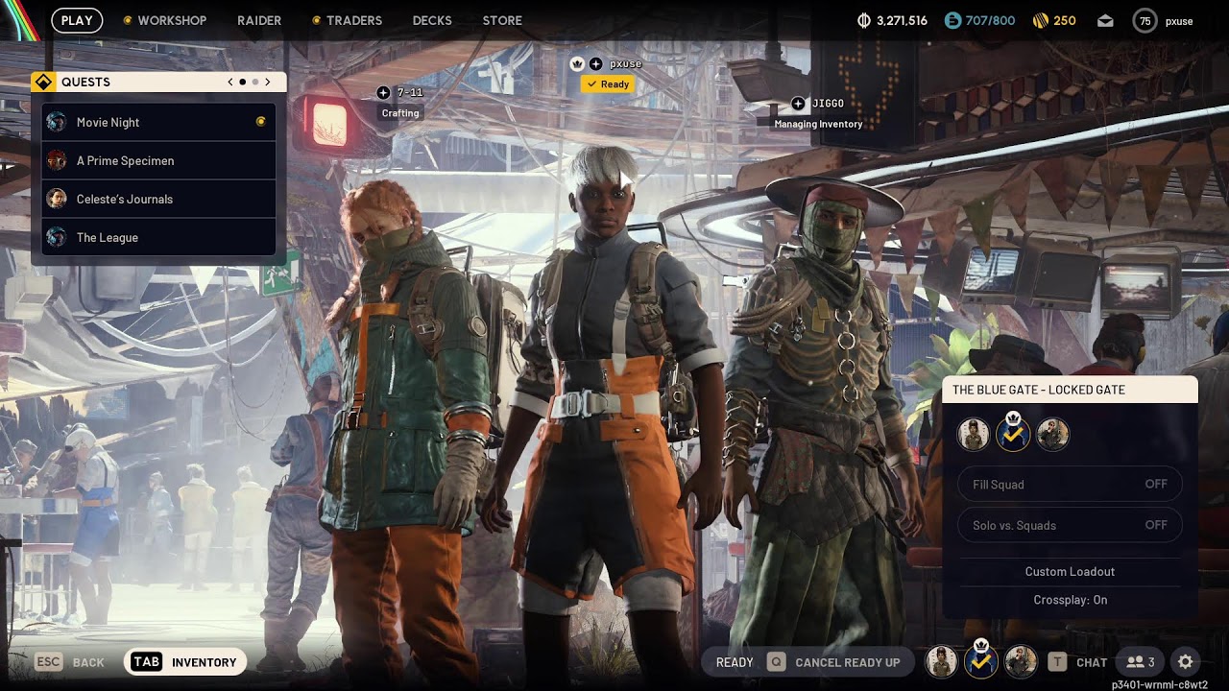The width and height of the screenshot is (1229, 691).
Task: Click first squad avatar in bottom bar
Action: 941,661
